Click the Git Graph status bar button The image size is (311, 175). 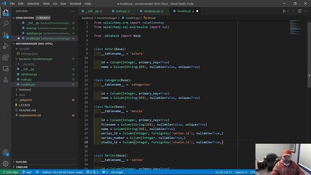tap(117, 172)
